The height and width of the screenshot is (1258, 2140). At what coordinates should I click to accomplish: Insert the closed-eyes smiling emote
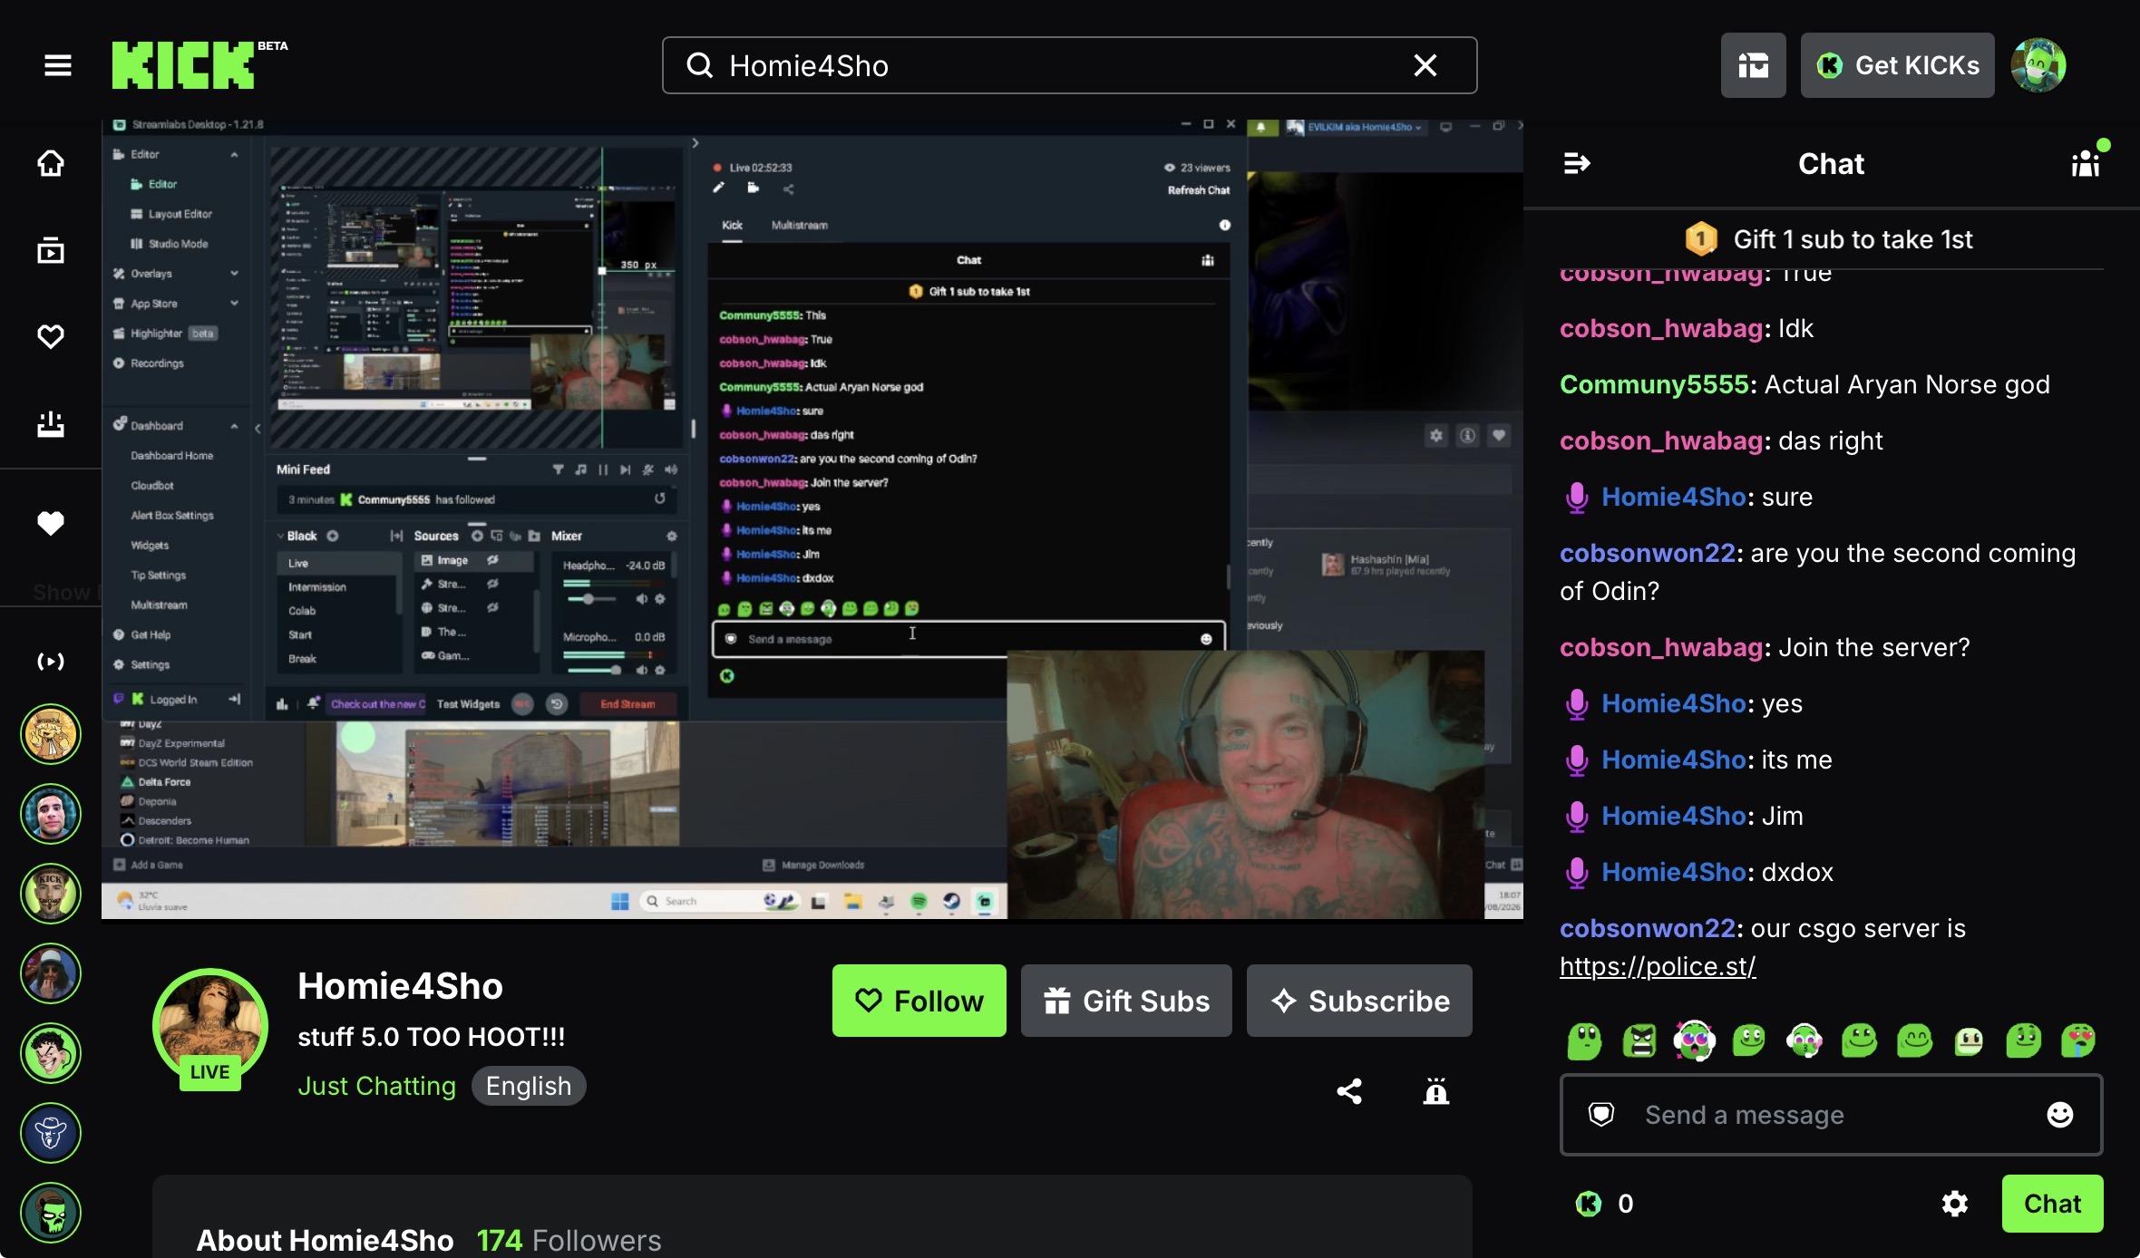coord(1914,1040)
